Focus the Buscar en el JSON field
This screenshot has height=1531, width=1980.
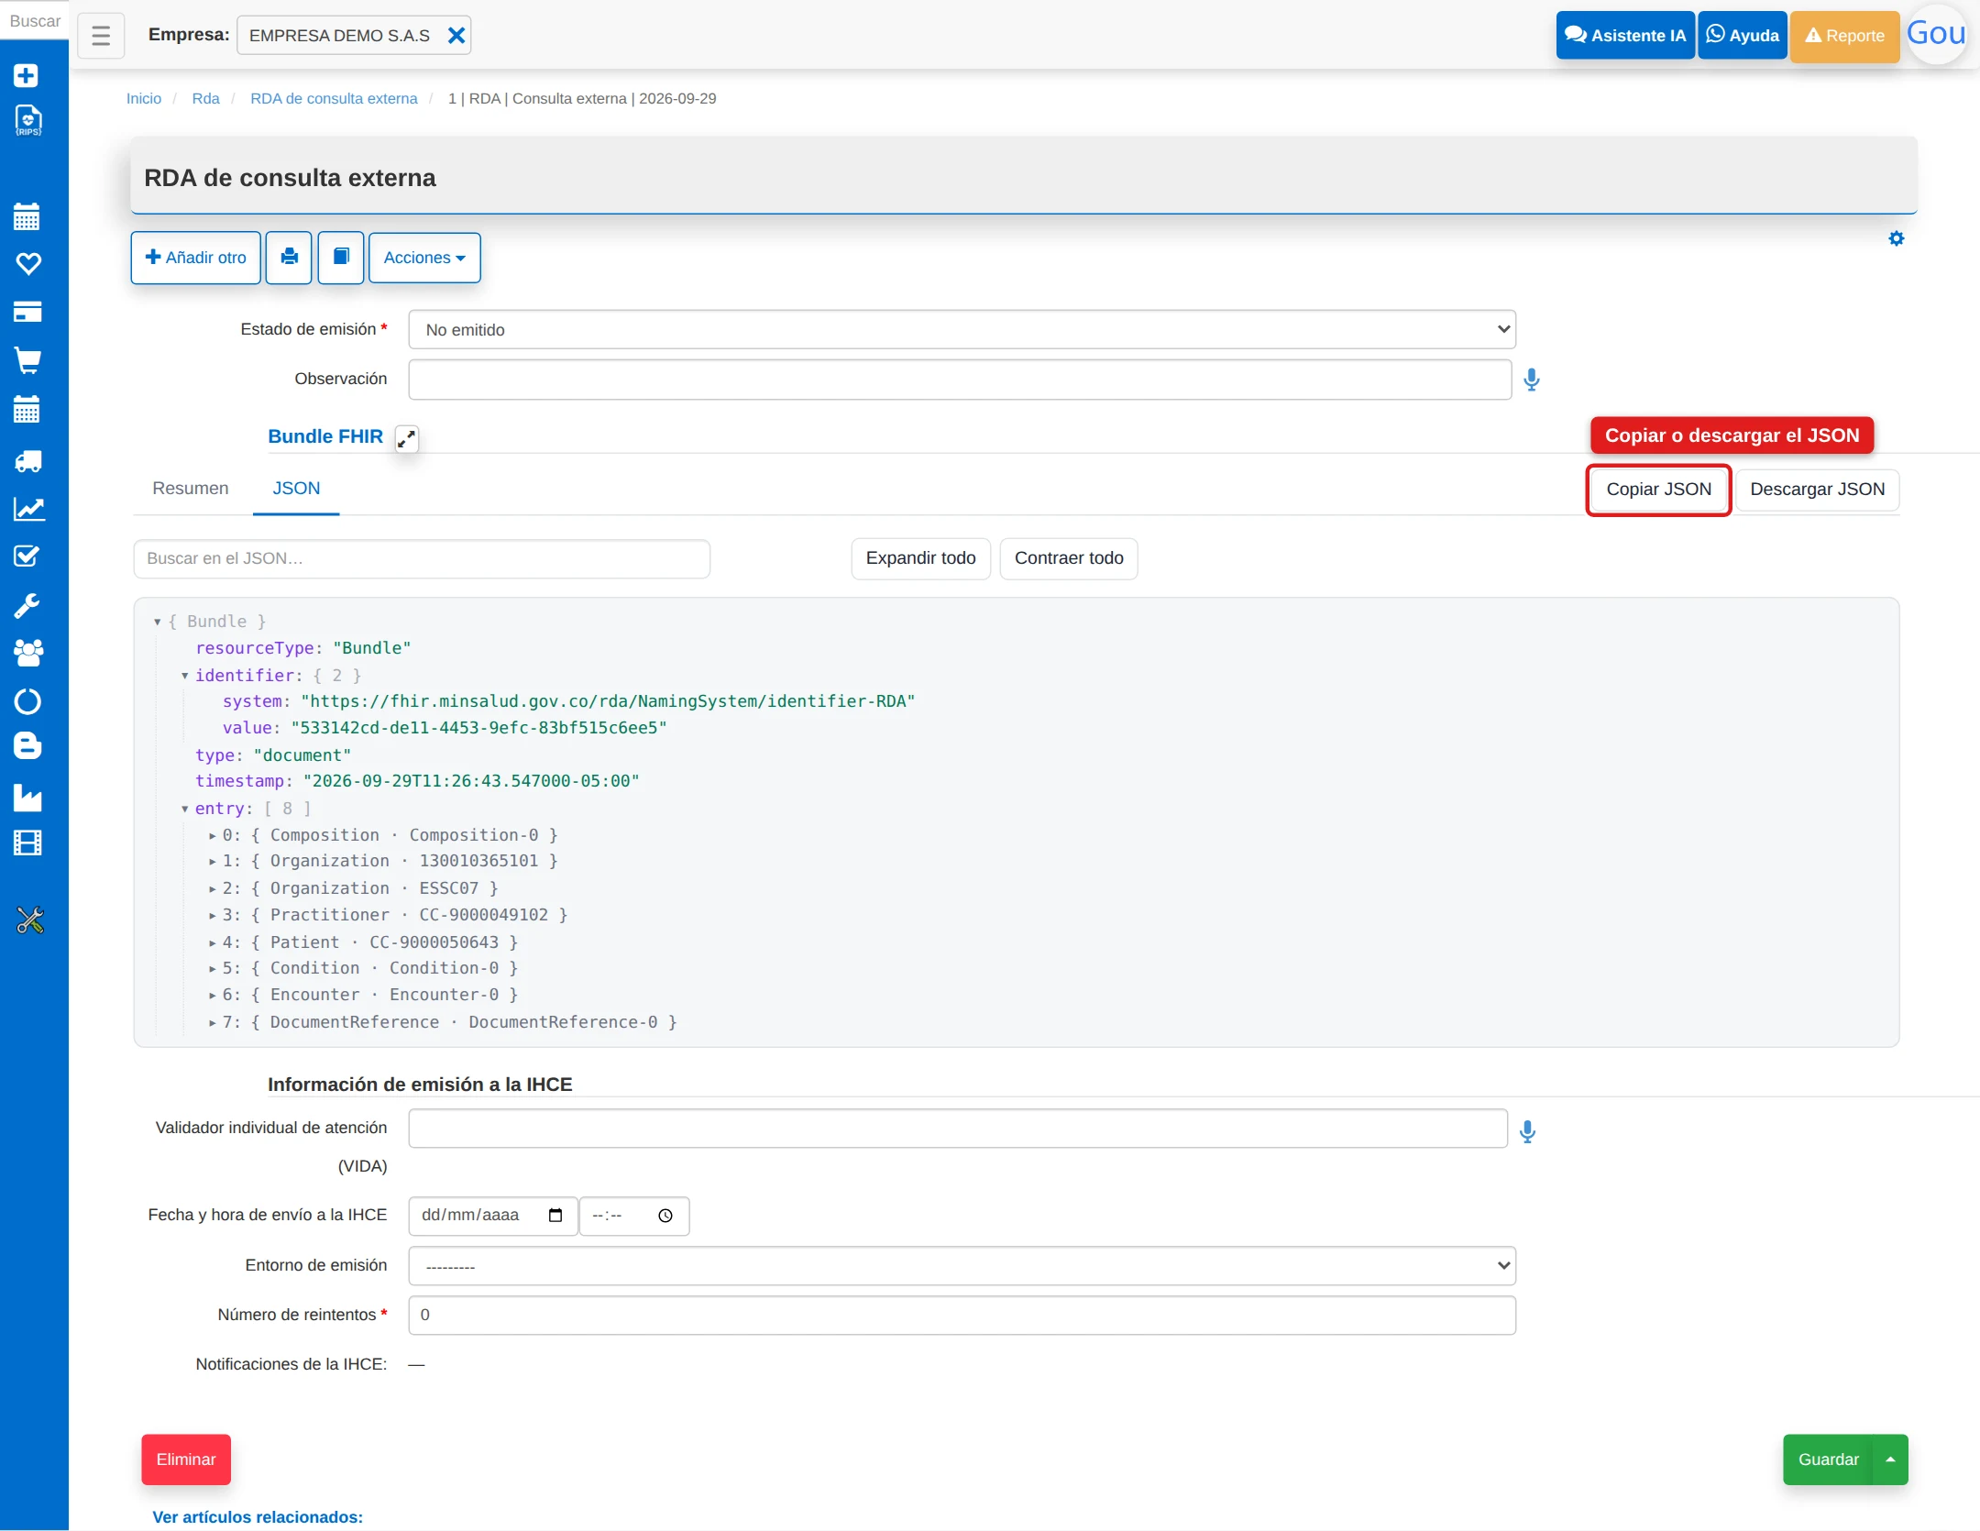(422, 559)
